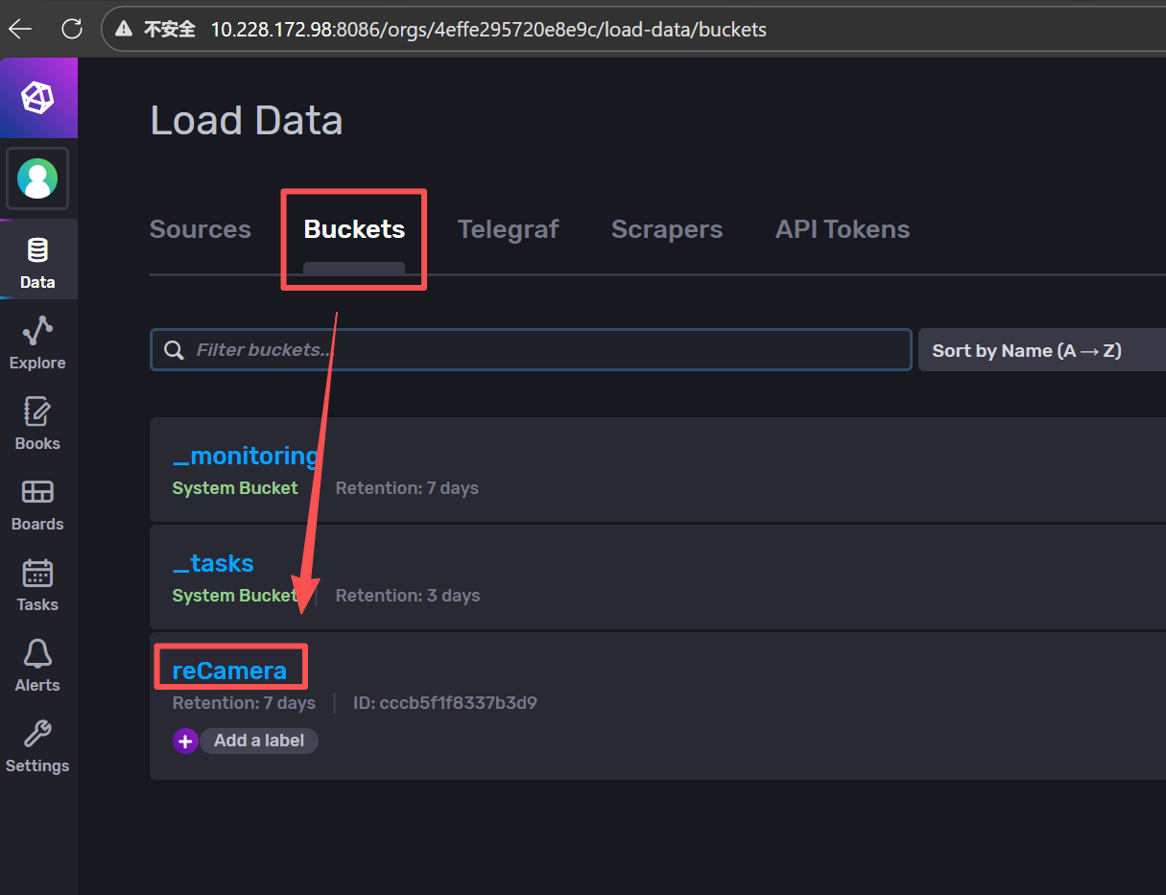Open Books notebook icon in sidebar

[37, 422]
